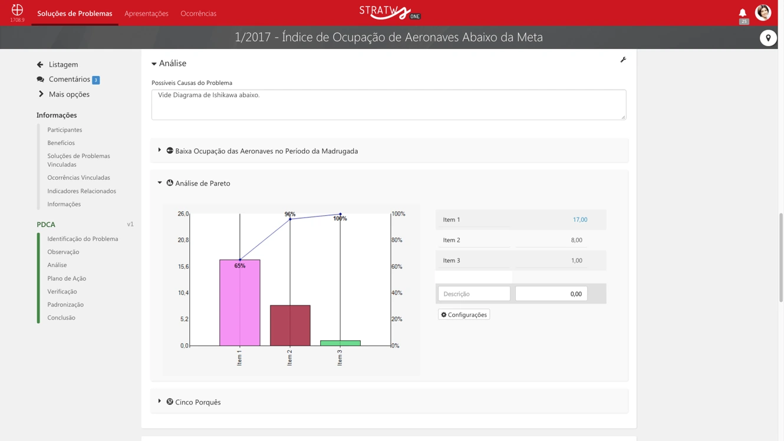
Task: Click the back arrow beside Listagem
Action: tap(40, 64)
